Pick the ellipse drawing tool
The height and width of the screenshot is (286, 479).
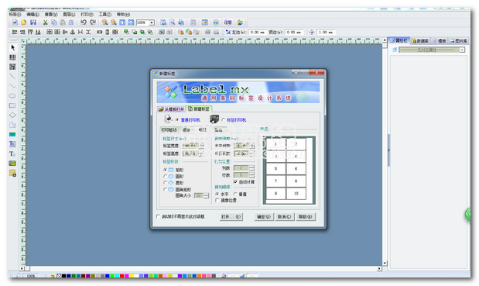click(12, 96)
